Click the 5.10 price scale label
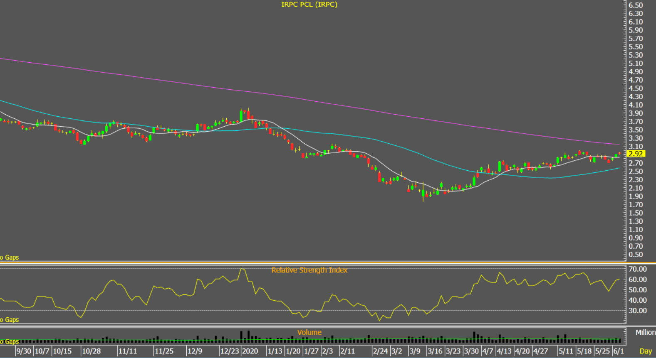 (x=636, y=63)
